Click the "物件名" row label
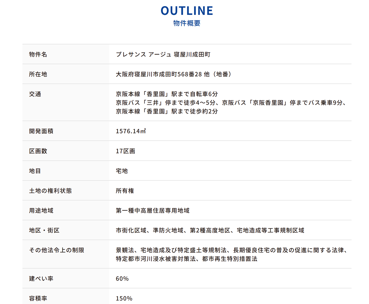 (38, 54)
